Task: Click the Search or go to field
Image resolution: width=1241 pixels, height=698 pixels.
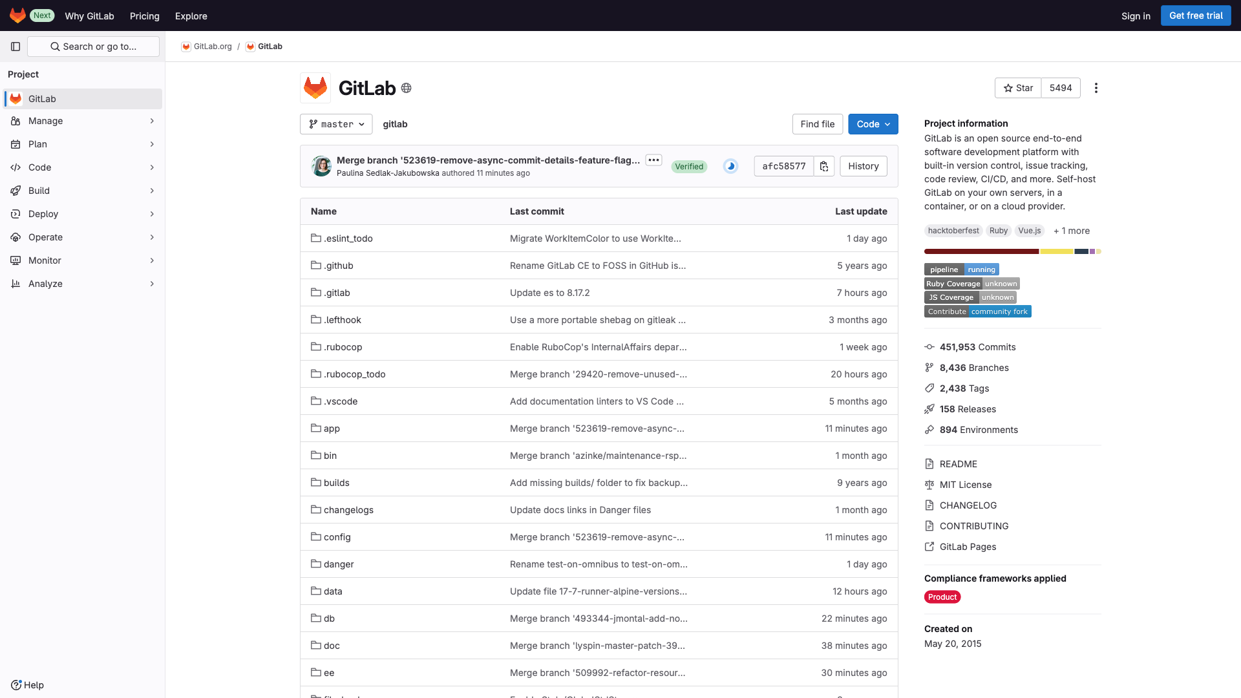Action: 93,47
